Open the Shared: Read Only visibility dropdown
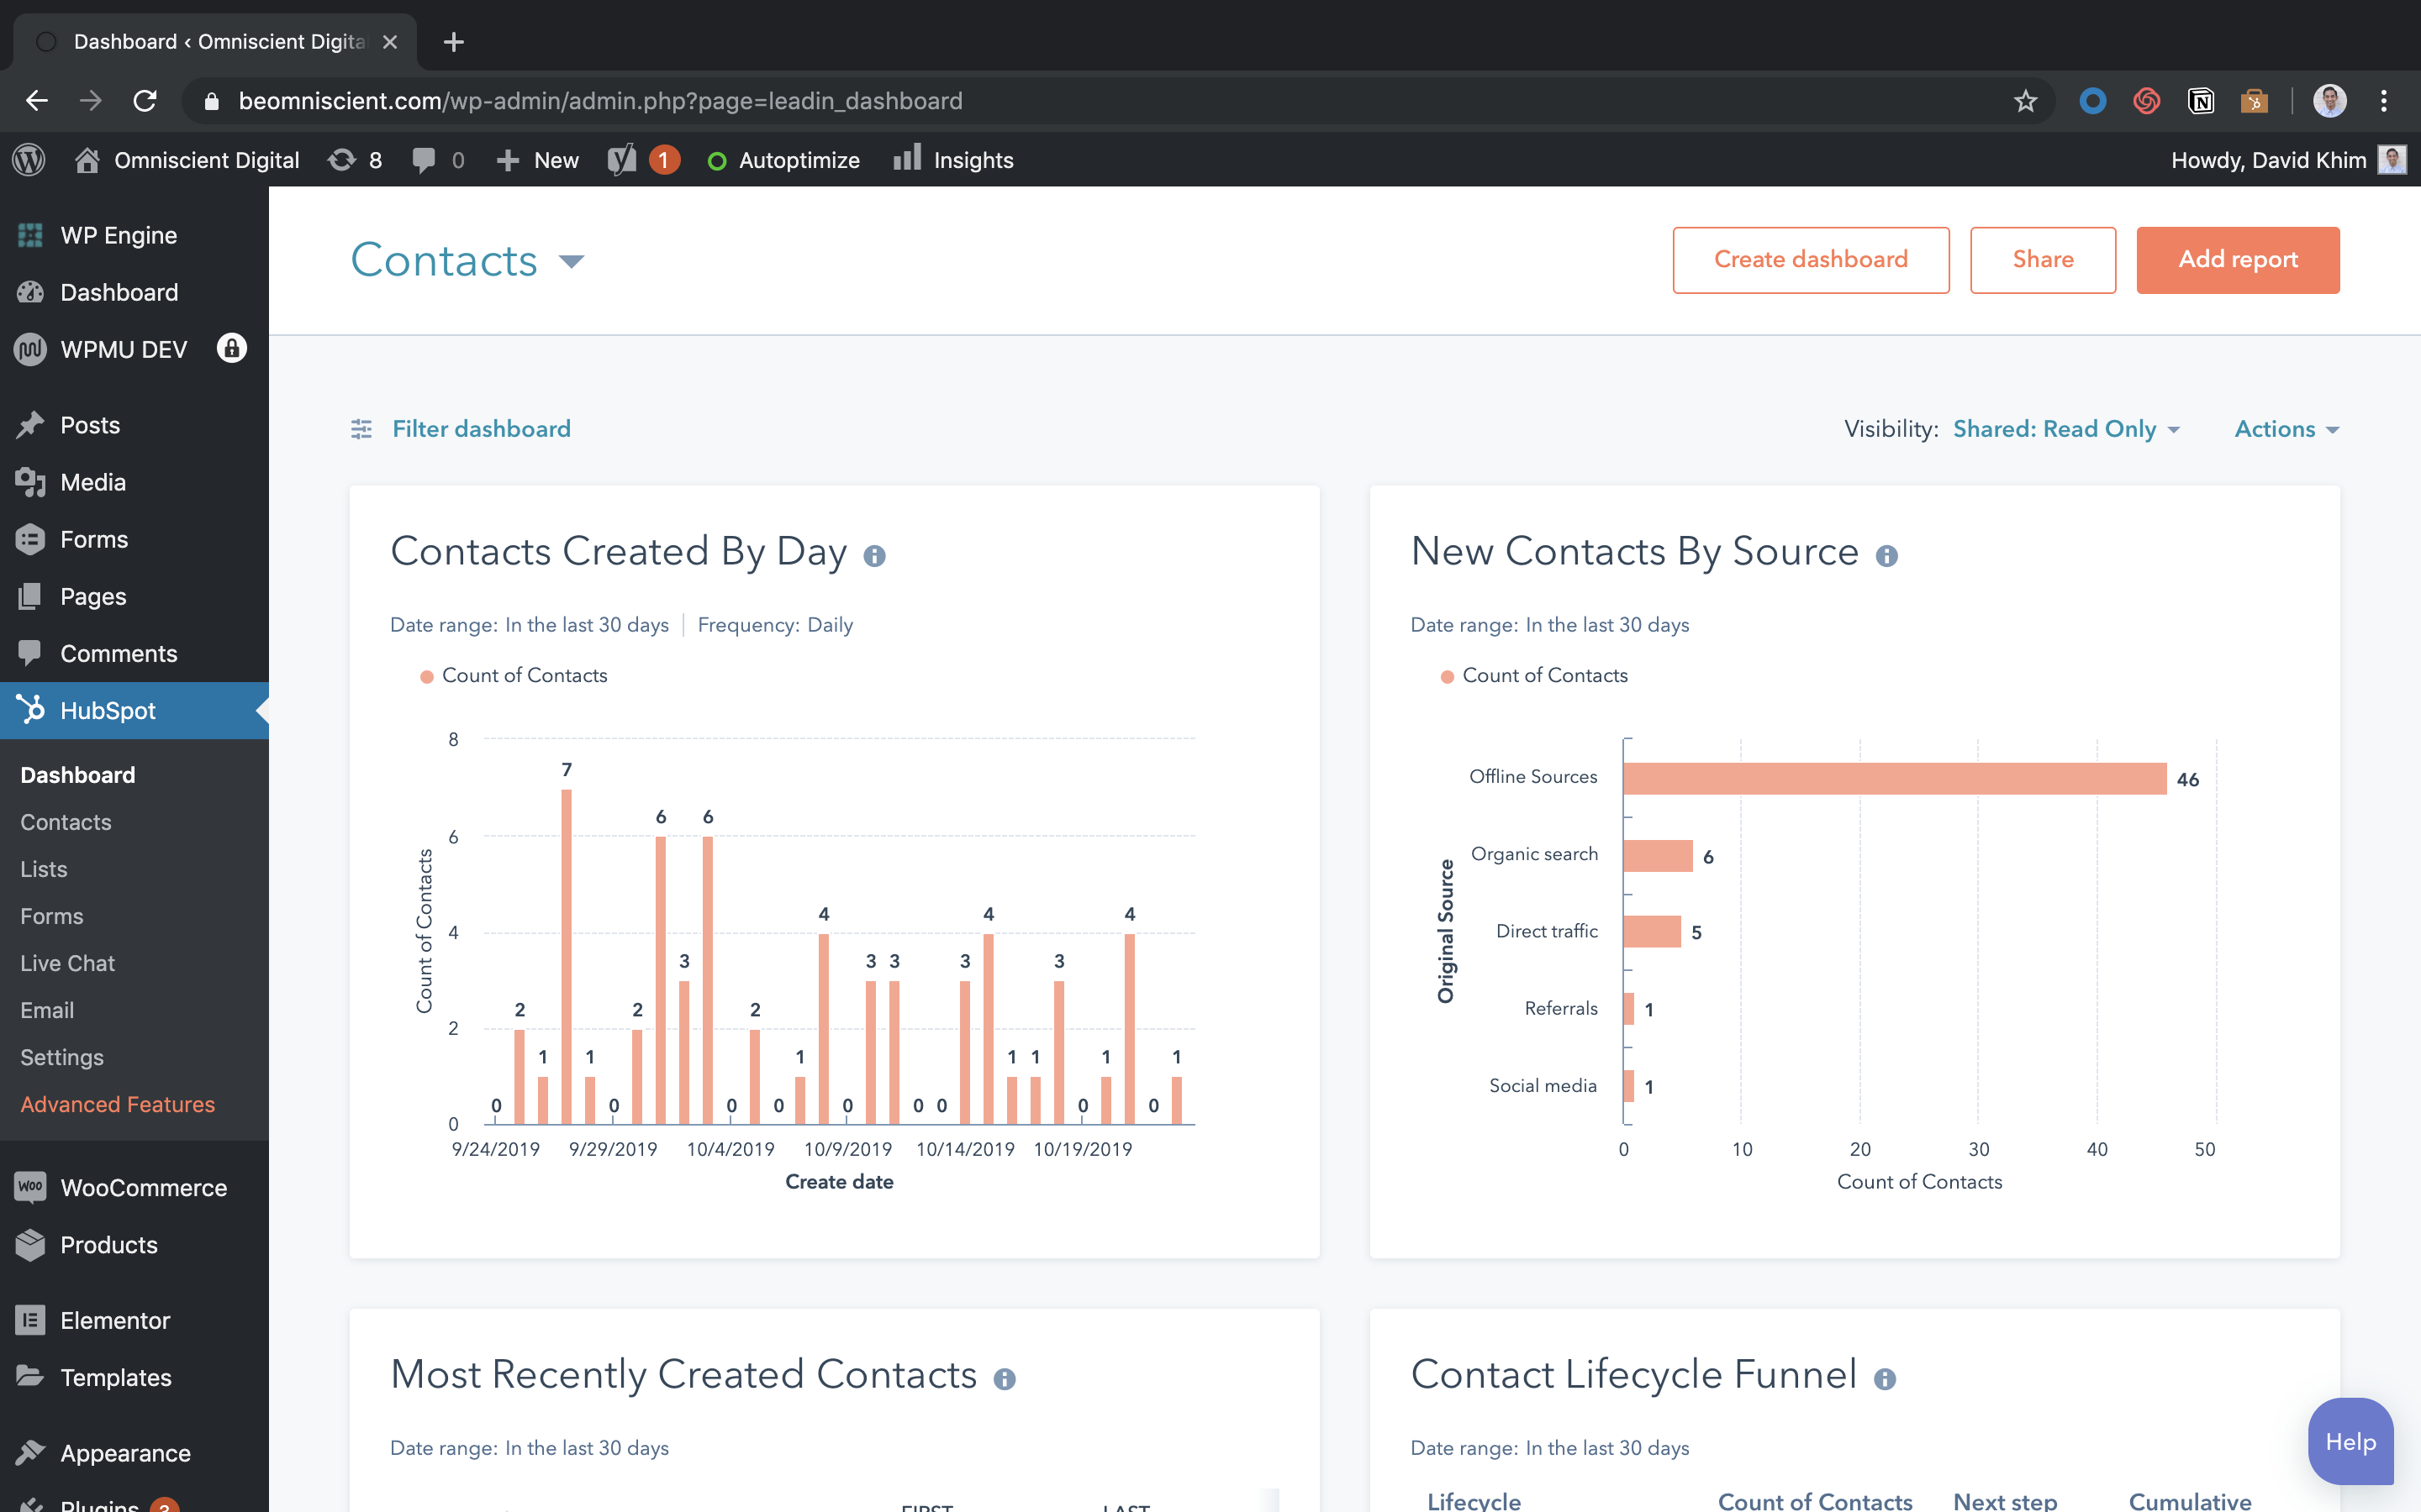 2066,429
